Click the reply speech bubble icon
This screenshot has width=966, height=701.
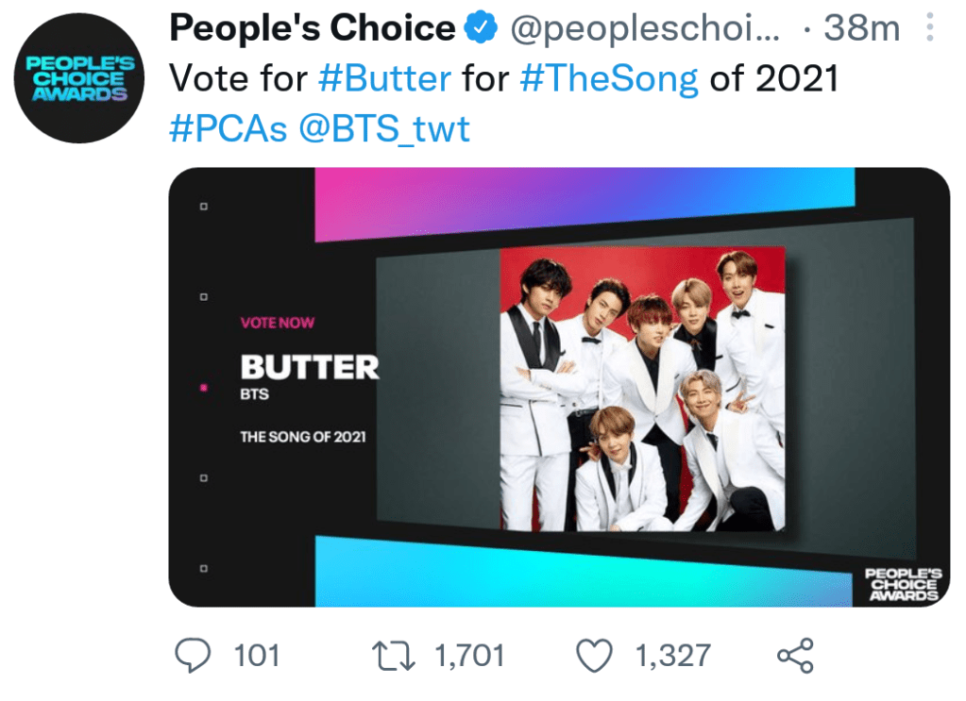click(195, 656)
